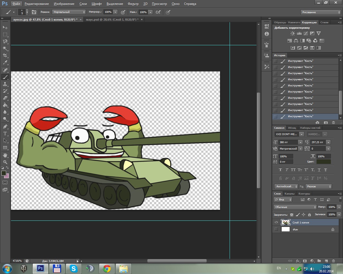Open the 'Рисование' workspace dropdown
This screenshot has width=343, height=274.
coord(320,12)
